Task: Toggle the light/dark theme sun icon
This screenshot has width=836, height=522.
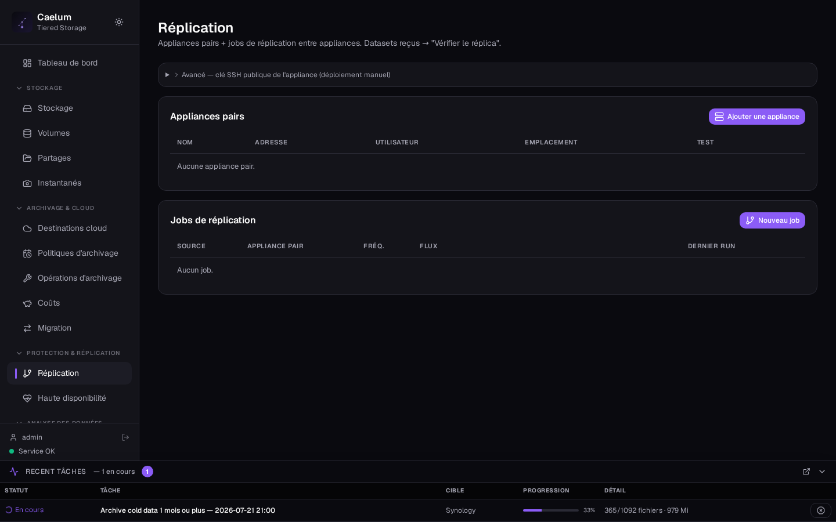Action: 119,22
